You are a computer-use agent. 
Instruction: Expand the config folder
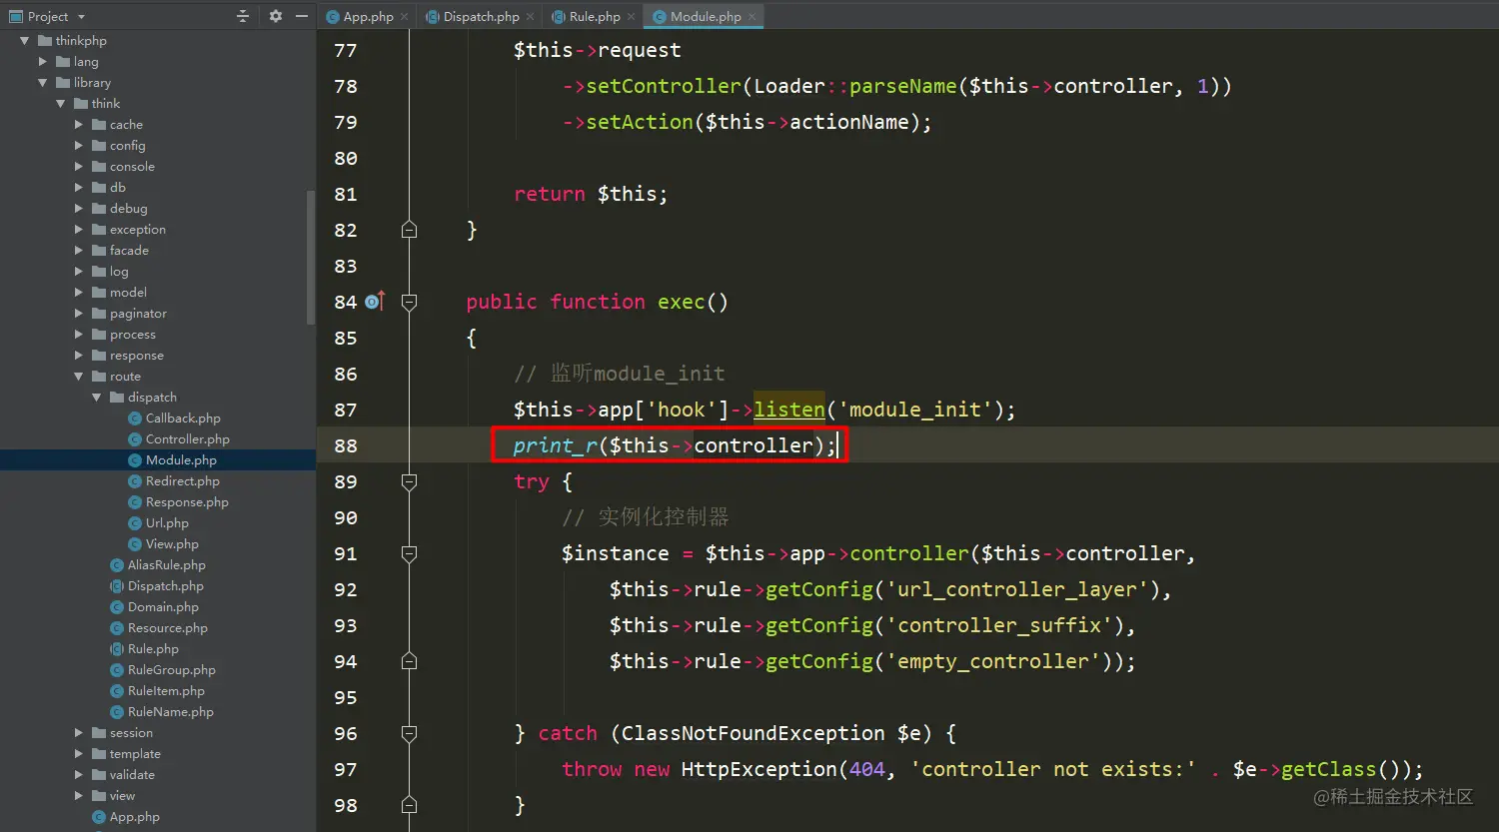[79, 146]
